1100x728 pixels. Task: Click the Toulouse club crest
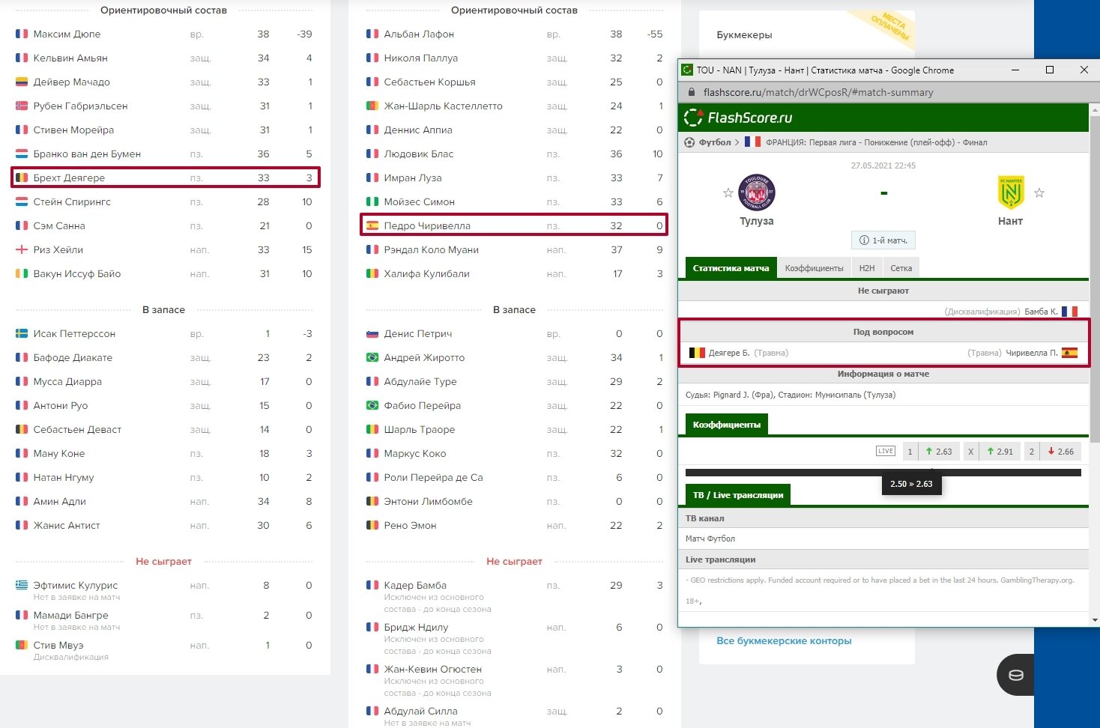(x=756, y=192)
